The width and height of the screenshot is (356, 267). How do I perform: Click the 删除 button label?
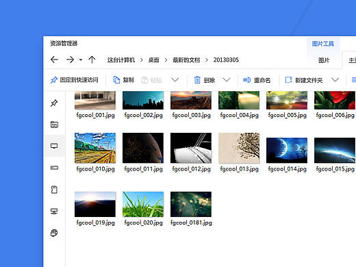209,80
